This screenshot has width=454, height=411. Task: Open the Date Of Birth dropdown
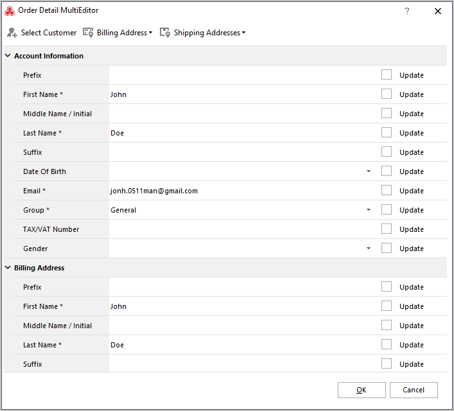coord(369,171)
